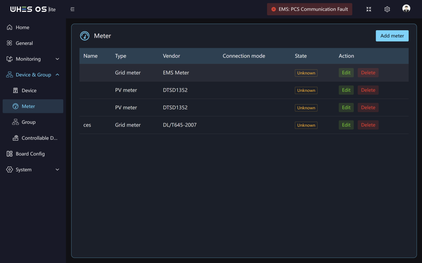Click the Add meter button
Viewport: 422px width, 263px height.
coord(392,36)
